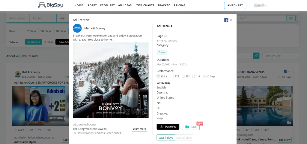The width and height of the screenshot is (307, 144).
Task: Go to ECOM SPY
Action: point(108,5)
